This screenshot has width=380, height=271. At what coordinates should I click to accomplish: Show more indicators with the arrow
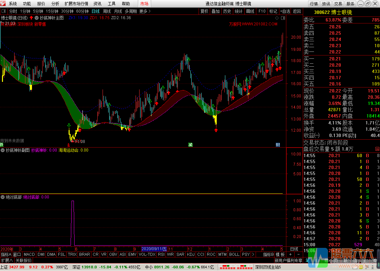click(x=253, y=254)
